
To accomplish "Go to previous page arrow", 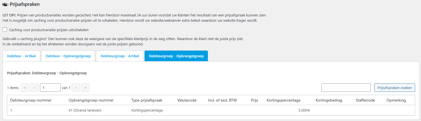I will pos(34,88).
